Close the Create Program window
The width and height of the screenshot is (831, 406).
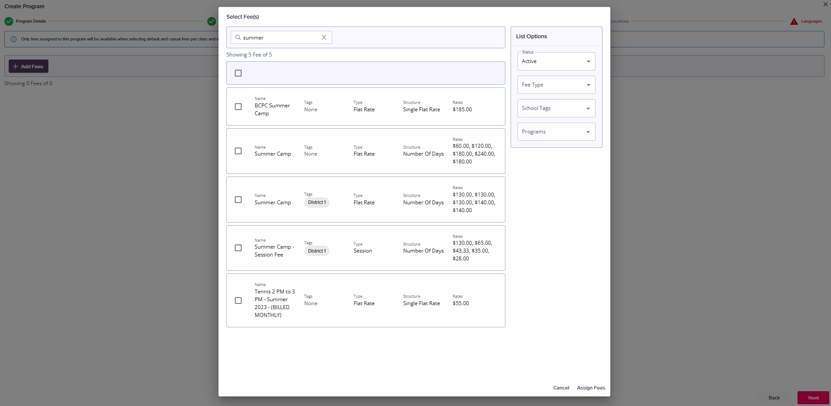pyautogui.click(x=825, y=4)
